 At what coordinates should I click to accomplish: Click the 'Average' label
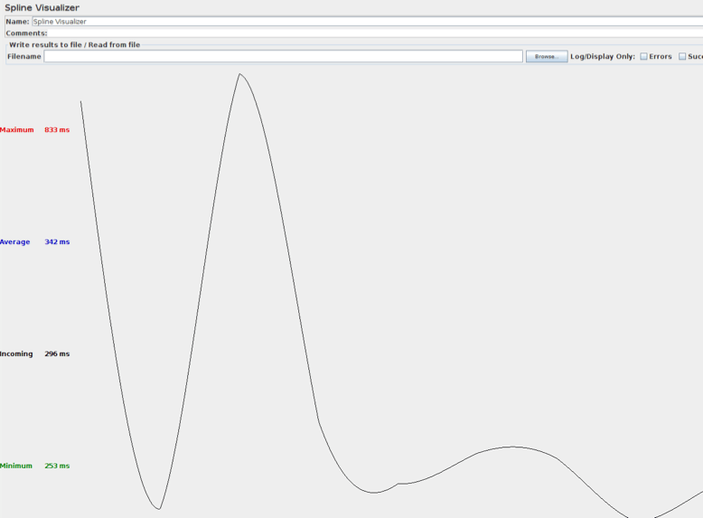coord(14,242)
